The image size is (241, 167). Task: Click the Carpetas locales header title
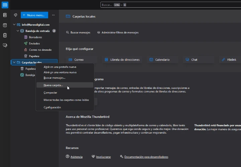pos(84,17)
